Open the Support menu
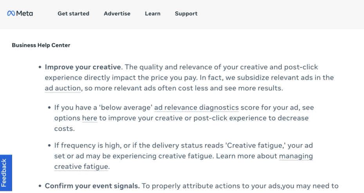This screenshot has height=193, width=364. [186, 14]
